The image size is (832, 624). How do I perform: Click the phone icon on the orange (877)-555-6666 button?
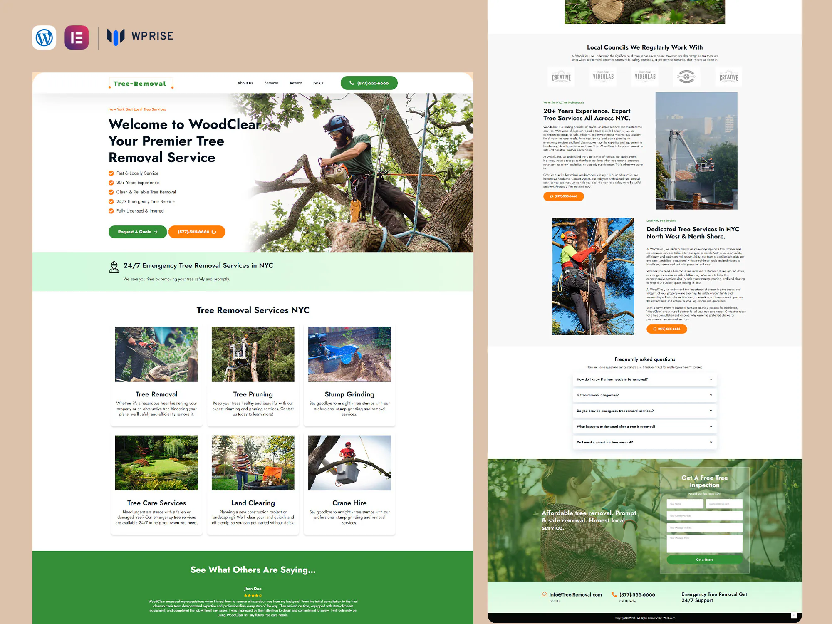pos(213,232)
